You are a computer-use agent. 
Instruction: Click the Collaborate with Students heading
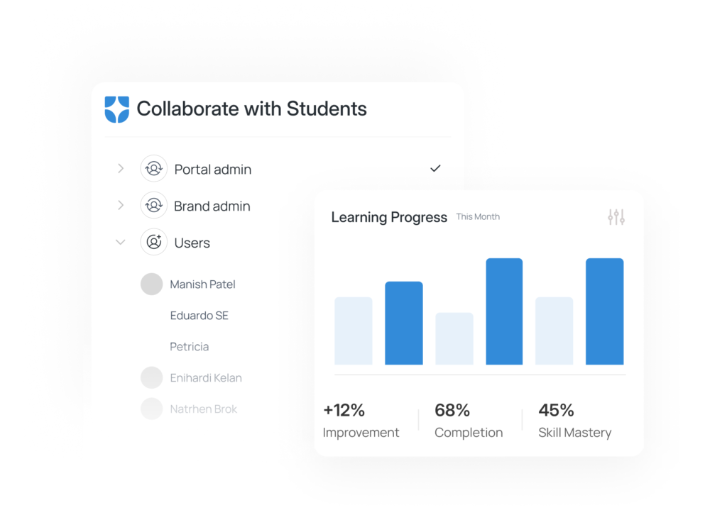tap(251, 109)
